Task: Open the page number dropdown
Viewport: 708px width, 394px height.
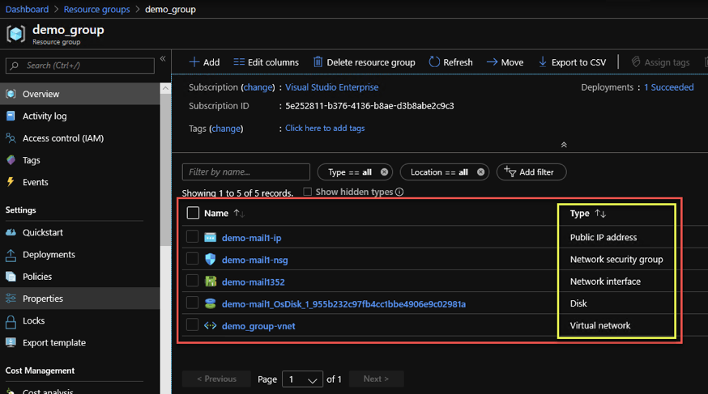Action: click(302, 379)
